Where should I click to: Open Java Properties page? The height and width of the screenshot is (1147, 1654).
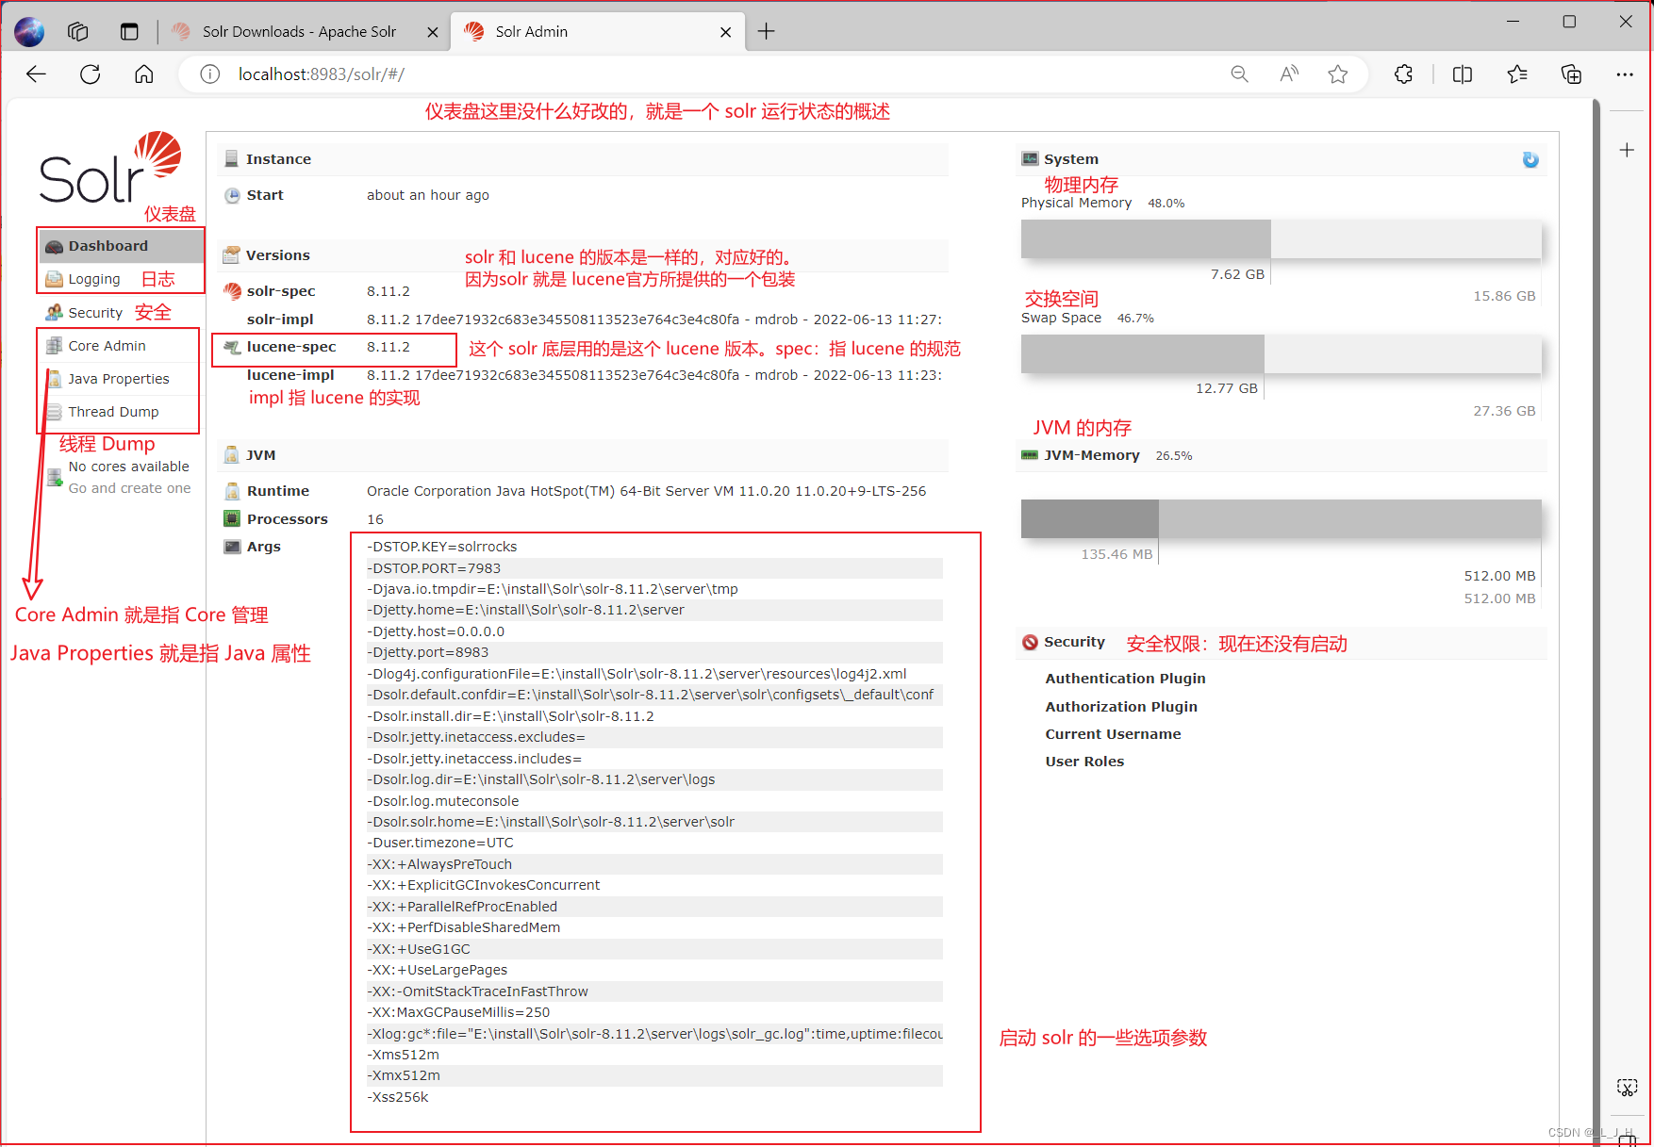click(x=118, y=379)
